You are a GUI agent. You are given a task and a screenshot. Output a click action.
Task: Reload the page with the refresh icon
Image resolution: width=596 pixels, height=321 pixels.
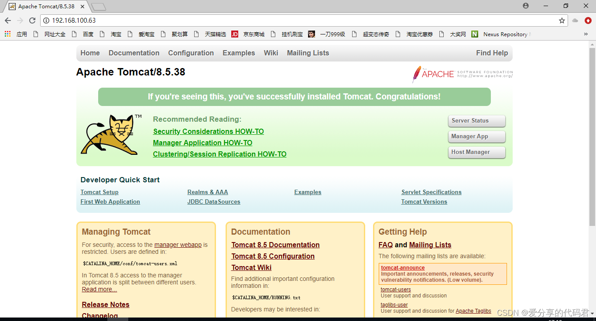pyautogui.click(x=32, y=20)
